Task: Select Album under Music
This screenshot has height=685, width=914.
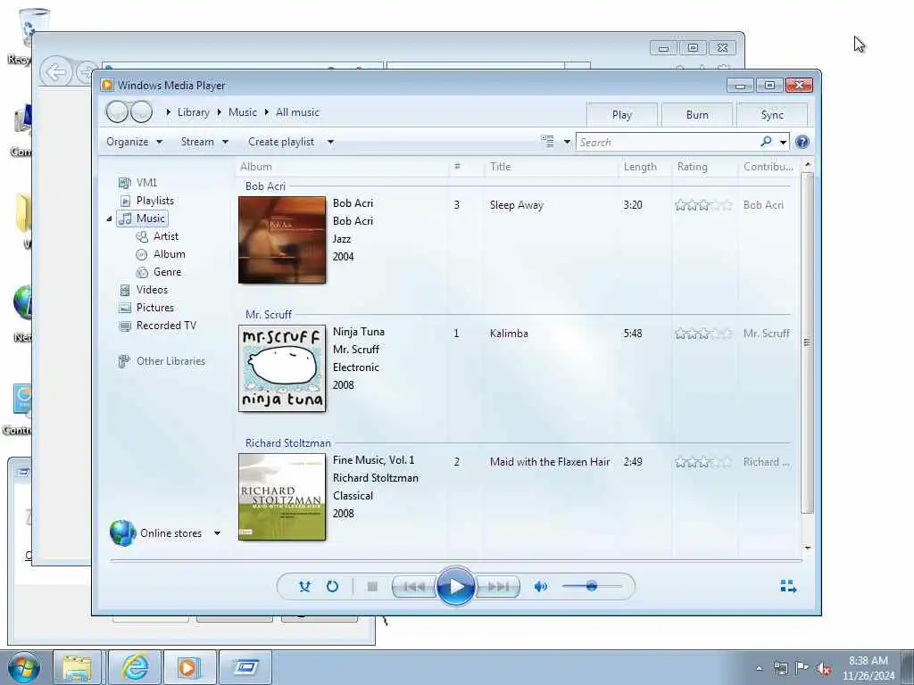Action: pos(161,254)
